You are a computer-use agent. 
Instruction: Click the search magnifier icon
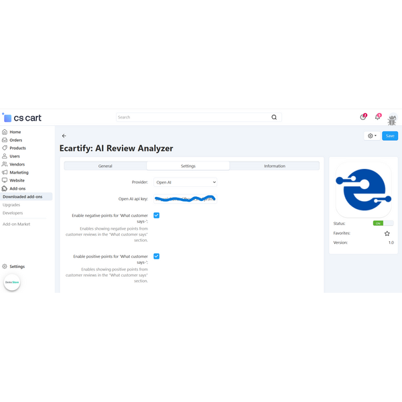pos(274,117)
